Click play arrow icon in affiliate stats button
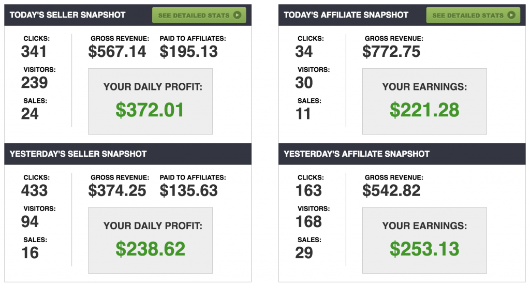530x285 pixels. point(511,15)
